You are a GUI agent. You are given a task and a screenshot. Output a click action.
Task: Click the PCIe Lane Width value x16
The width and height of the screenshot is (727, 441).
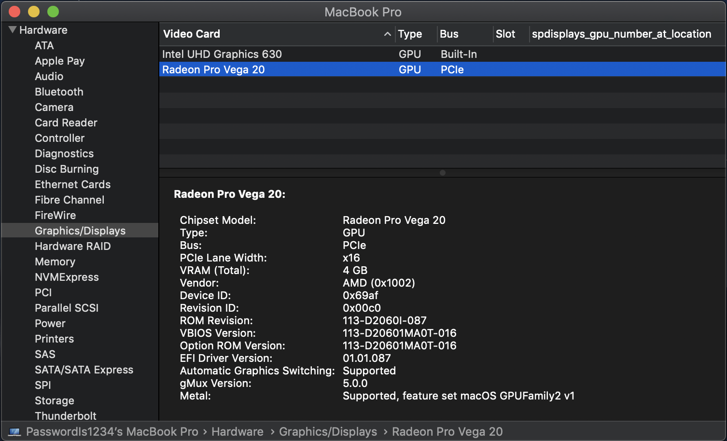click(351, 258)
